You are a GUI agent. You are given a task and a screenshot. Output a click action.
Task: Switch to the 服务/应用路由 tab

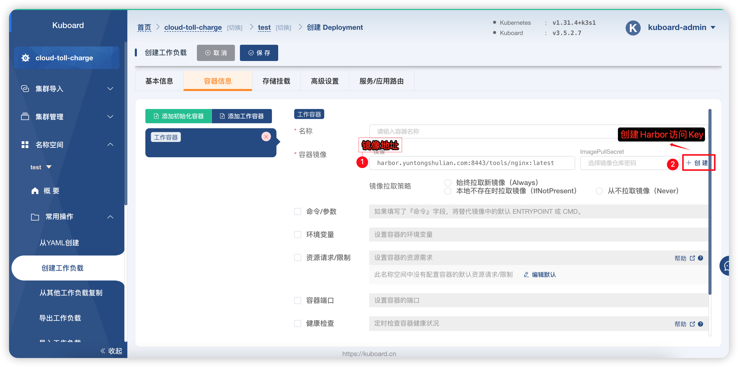click(382, 81)
